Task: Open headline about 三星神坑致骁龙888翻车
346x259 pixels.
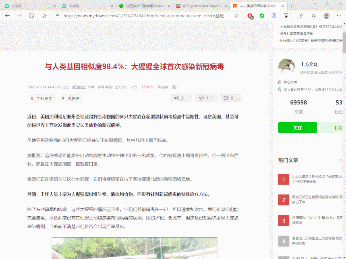Action: click(x=311, y=27)
